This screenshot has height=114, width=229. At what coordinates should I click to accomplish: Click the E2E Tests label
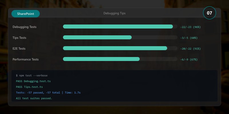19,48
